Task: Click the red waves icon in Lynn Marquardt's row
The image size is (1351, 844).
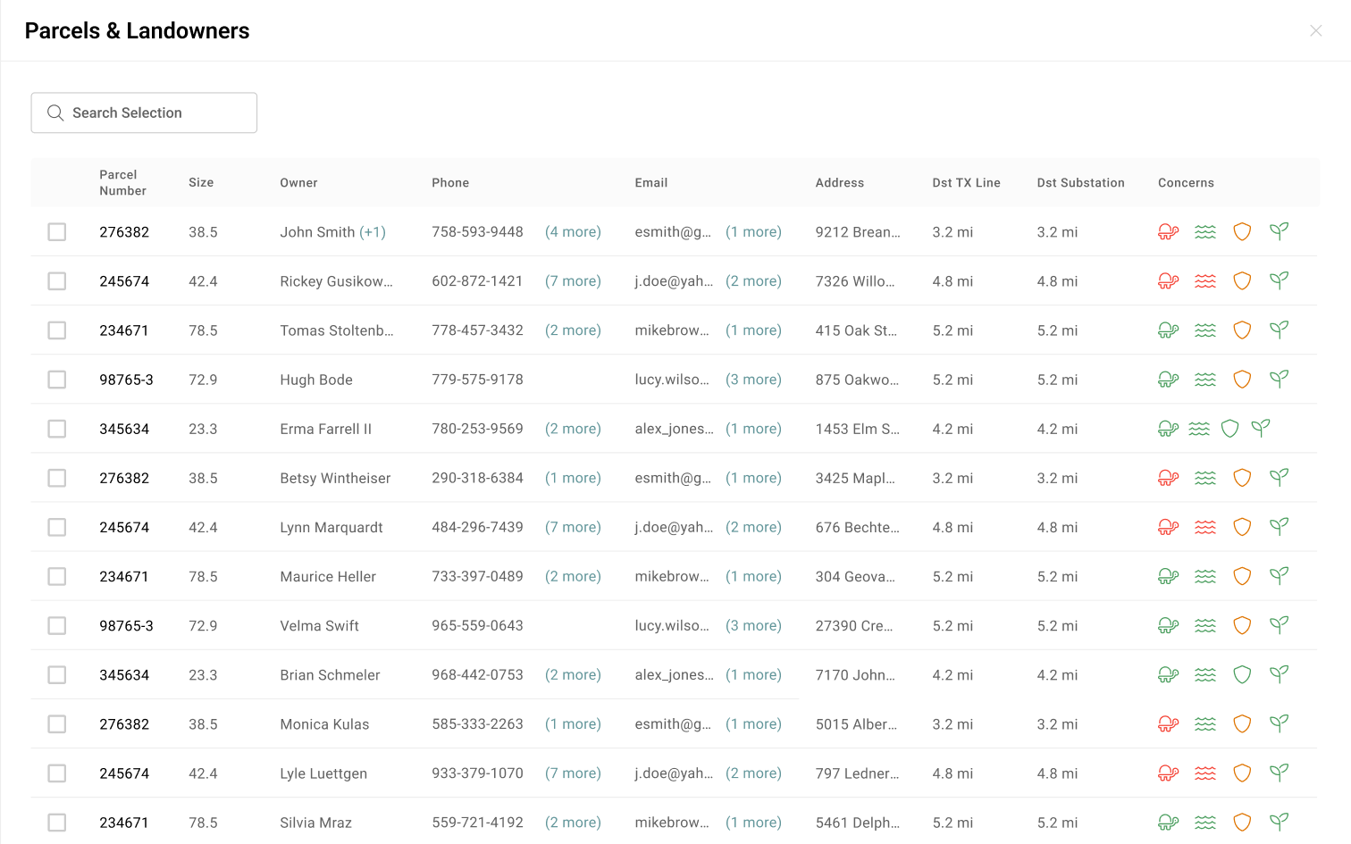Action: 1205,527
